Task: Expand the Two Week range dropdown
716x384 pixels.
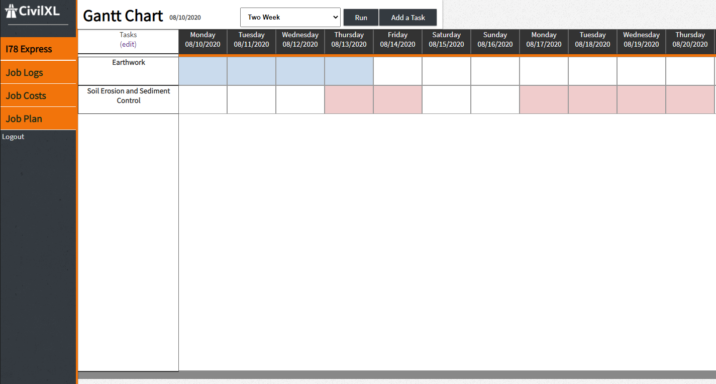Action: (290, 17)
